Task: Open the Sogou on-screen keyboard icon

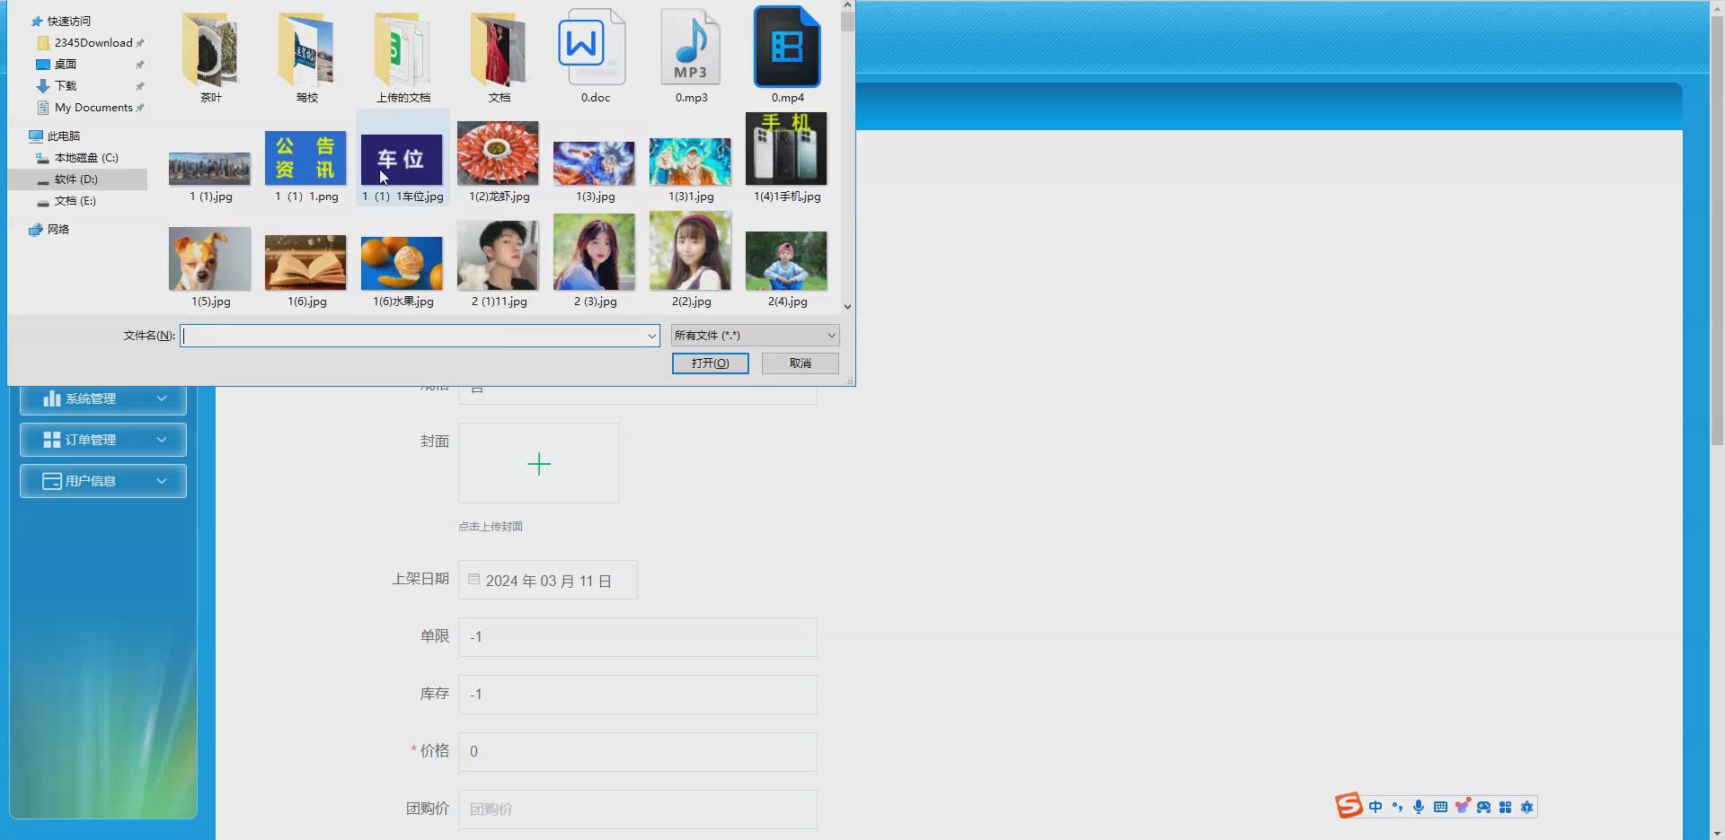Action: pyautogui.click(x=1439, y=806)
